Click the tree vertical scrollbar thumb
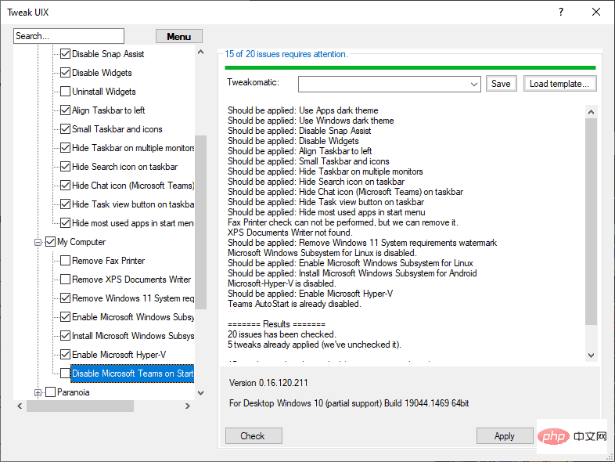 pos(200,222)
